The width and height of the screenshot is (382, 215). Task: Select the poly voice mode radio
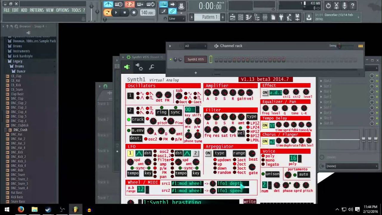click(x=263, y=156)
